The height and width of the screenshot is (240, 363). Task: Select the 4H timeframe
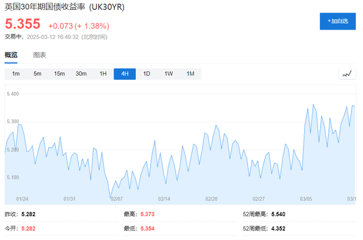tap(125, 74)
